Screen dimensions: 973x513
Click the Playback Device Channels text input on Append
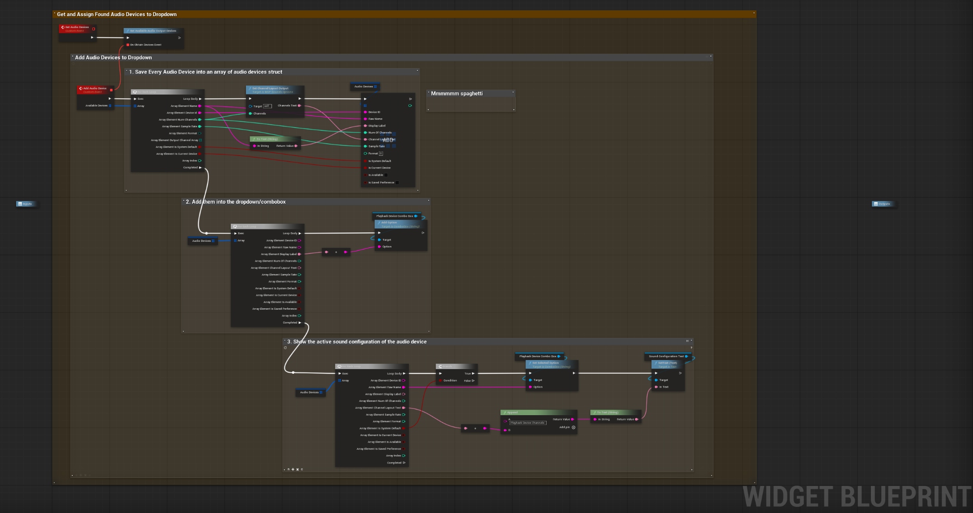point(528,423)
